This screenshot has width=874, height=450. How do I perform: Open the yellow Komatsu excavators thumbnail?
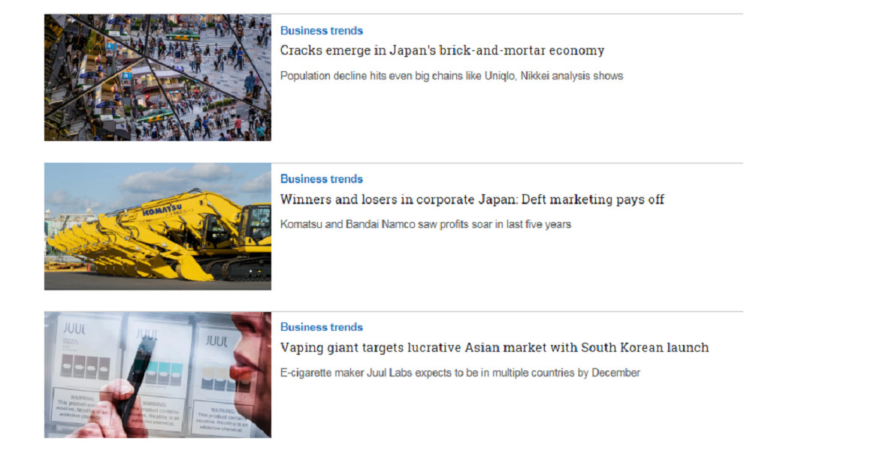coord(158,226)
